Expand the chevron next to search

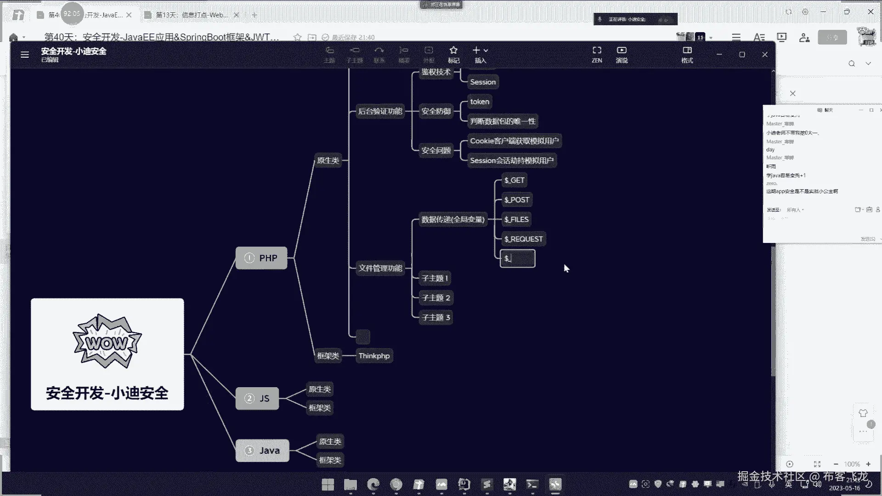868,64
